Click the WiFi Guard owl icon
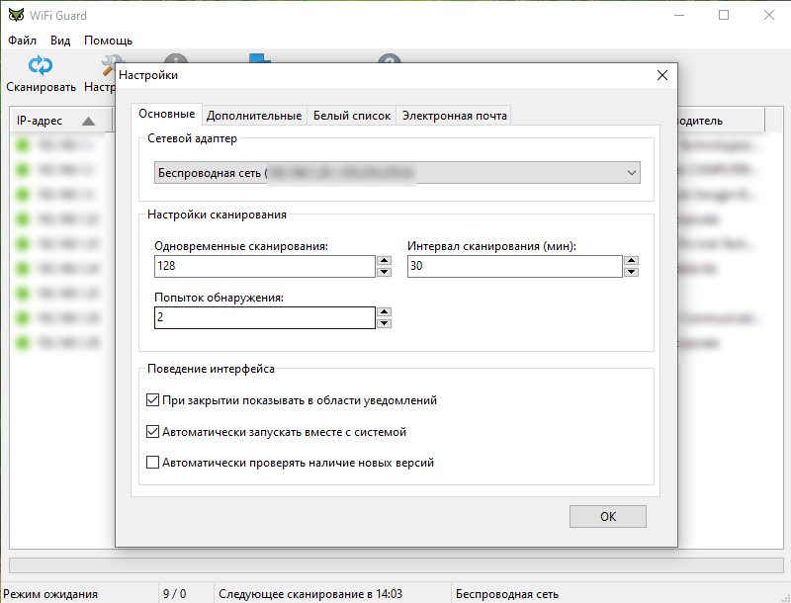 click(x=15, y=15)
